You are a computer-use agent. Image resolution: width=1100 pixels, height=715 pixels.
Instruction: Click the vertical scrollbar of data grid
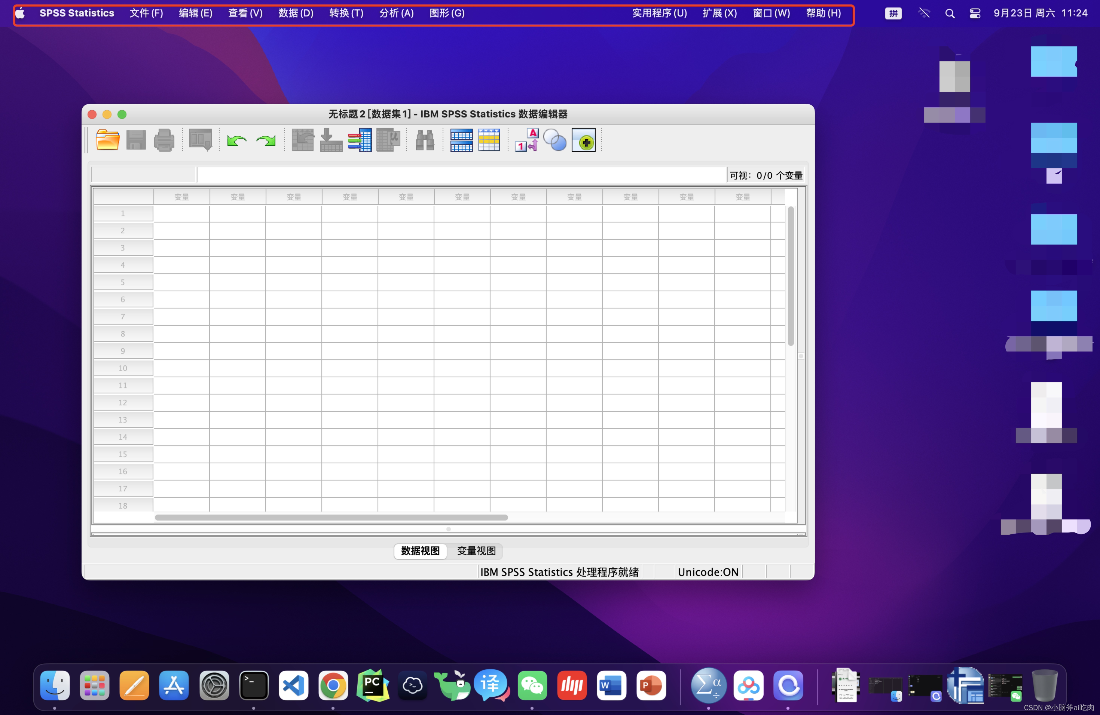pyautogui.click(x=791, y=276)
